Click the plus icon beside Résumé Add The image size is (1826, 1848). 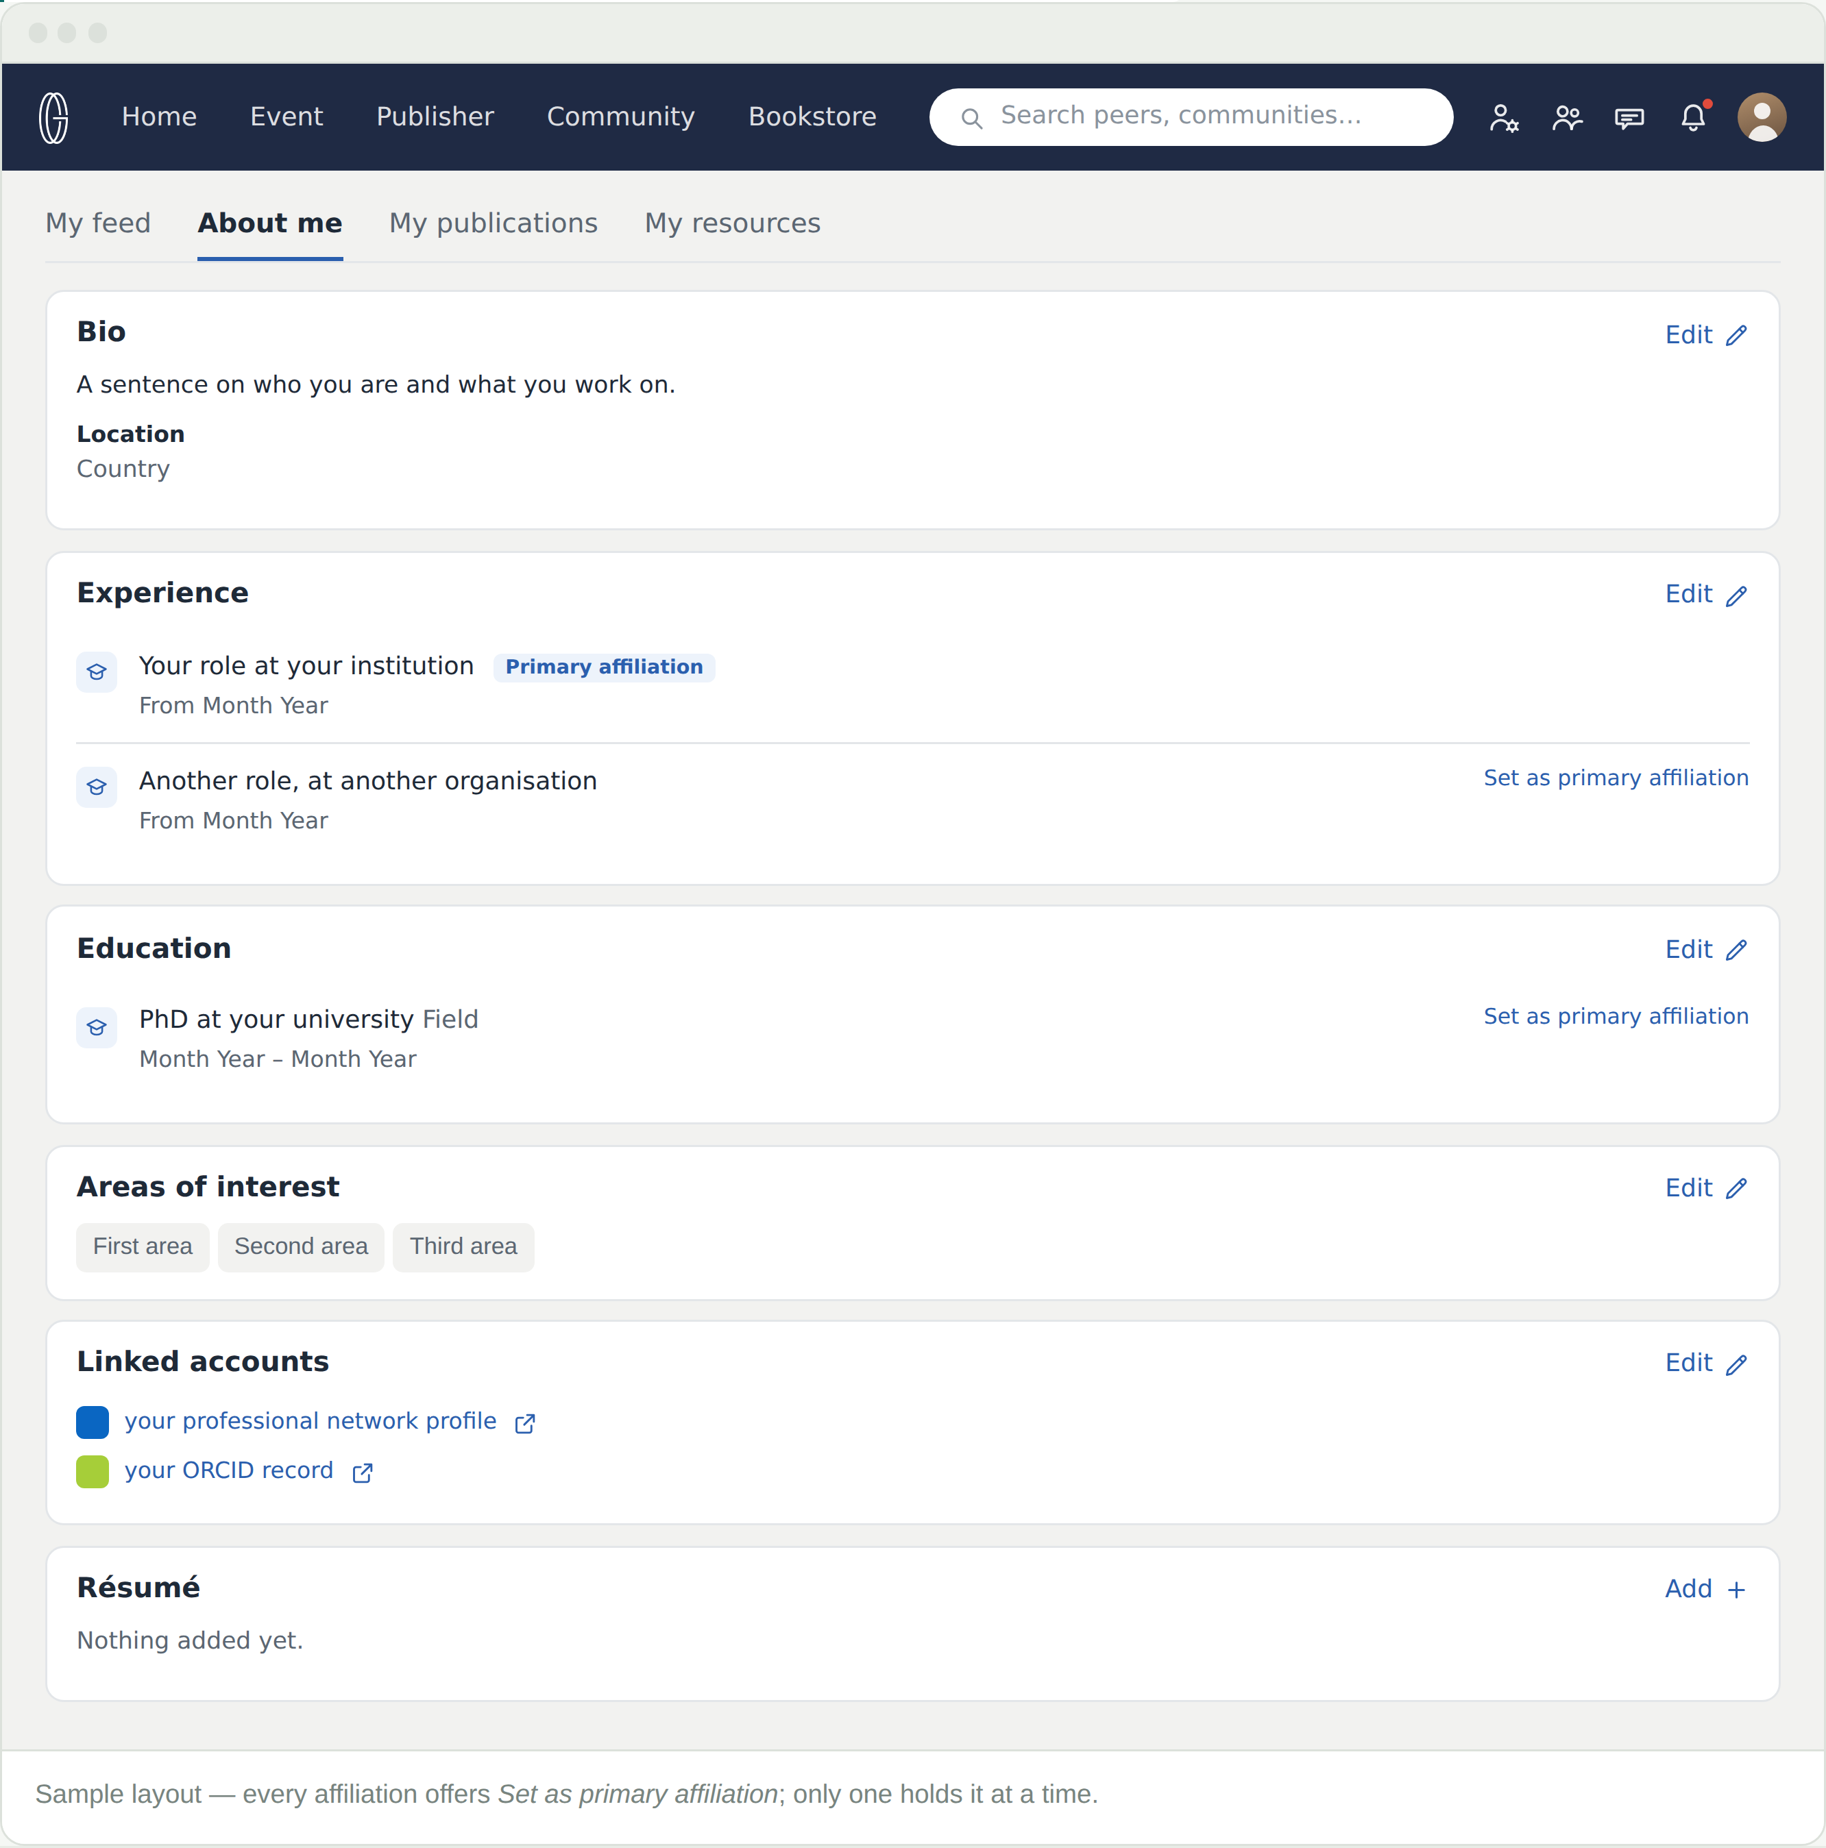point(1736,1590)
